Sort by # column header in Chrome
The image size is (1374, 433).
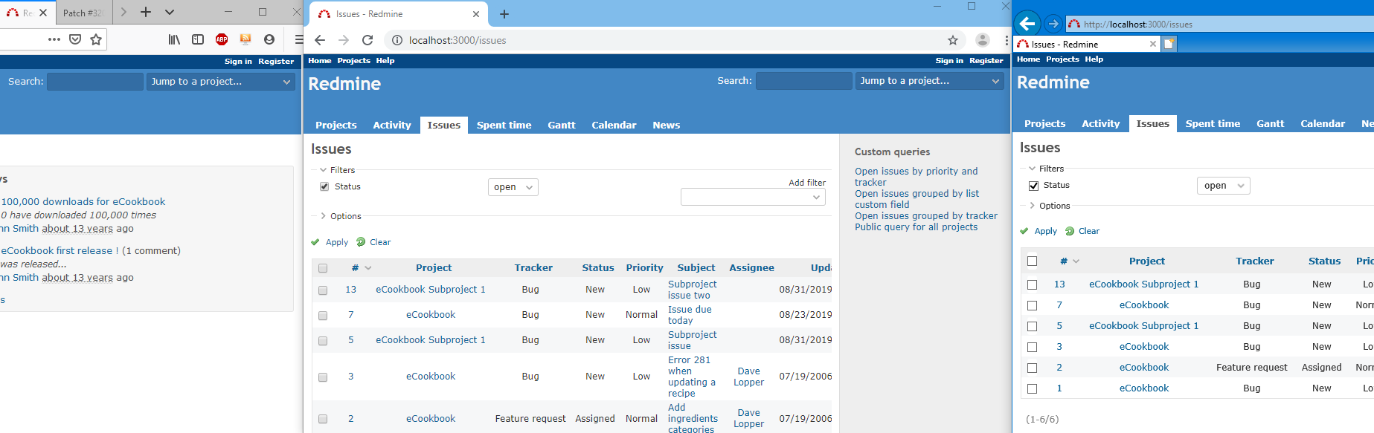tap(355, 268)
